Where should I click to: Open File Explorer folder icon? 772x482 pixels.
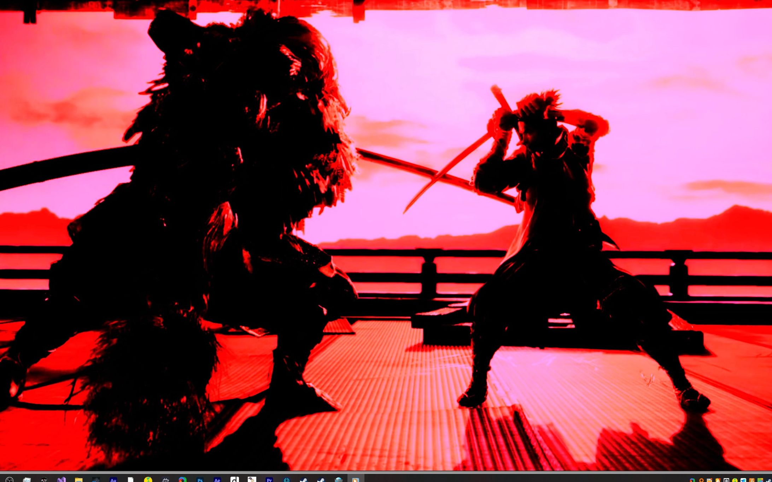[78, 480]
